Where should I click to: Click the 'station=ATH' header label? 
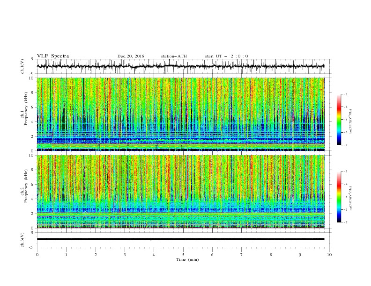(174, 56)
